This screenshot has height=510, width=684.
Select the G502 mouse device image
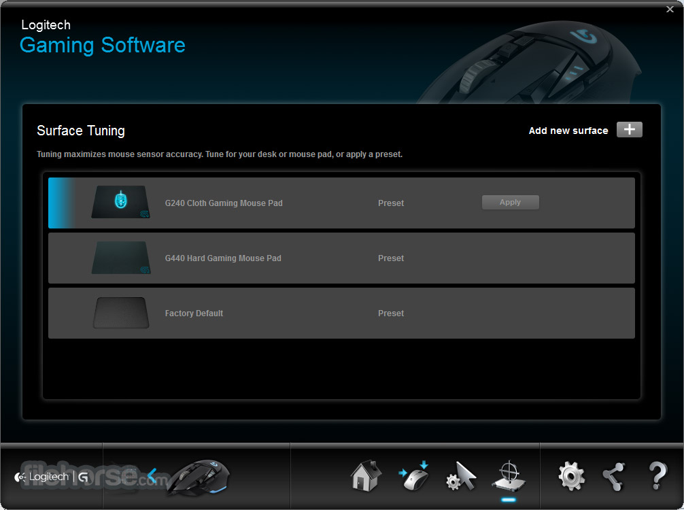pyautogui.click(x=198, y=477)
